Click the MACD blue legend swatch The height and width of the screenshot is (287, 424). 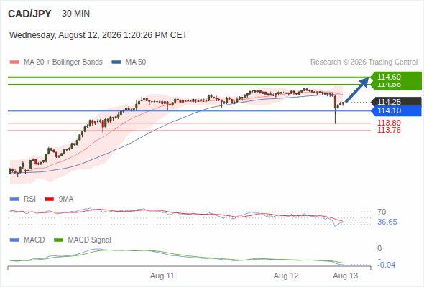[x=14, y=240]
